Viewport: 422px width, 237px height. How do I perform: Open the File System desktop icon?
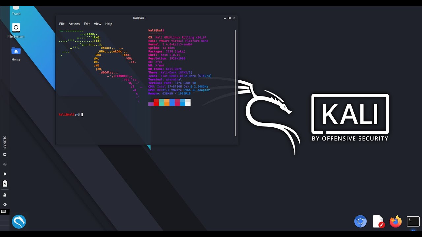point(16,30)
